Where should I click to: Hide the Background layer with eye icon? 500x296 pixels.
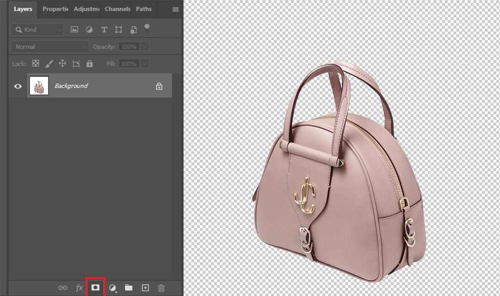click(18, 86)
